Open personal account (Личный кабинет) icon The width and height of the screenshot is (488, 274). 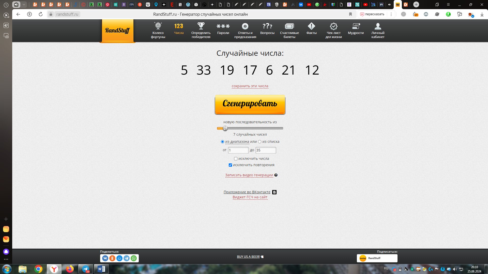point(378,26)
